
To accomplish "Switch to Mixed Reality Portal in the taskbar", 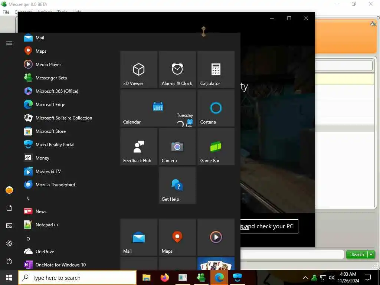I will tap(237, 278).
